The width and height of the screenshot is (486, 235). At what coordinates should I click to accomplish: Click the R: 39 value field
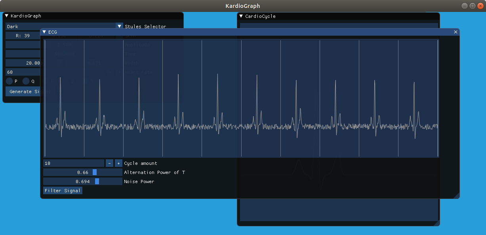pyautogui.click(x=23, y=35)
